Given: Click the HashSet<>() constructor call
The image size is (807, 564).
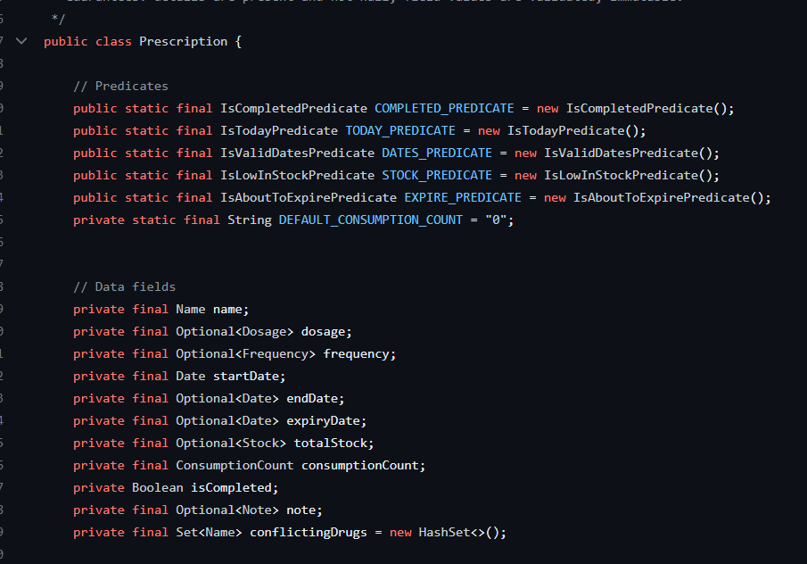Looking at the screenshot, I should pyautogui.click(x=458, y=533).
